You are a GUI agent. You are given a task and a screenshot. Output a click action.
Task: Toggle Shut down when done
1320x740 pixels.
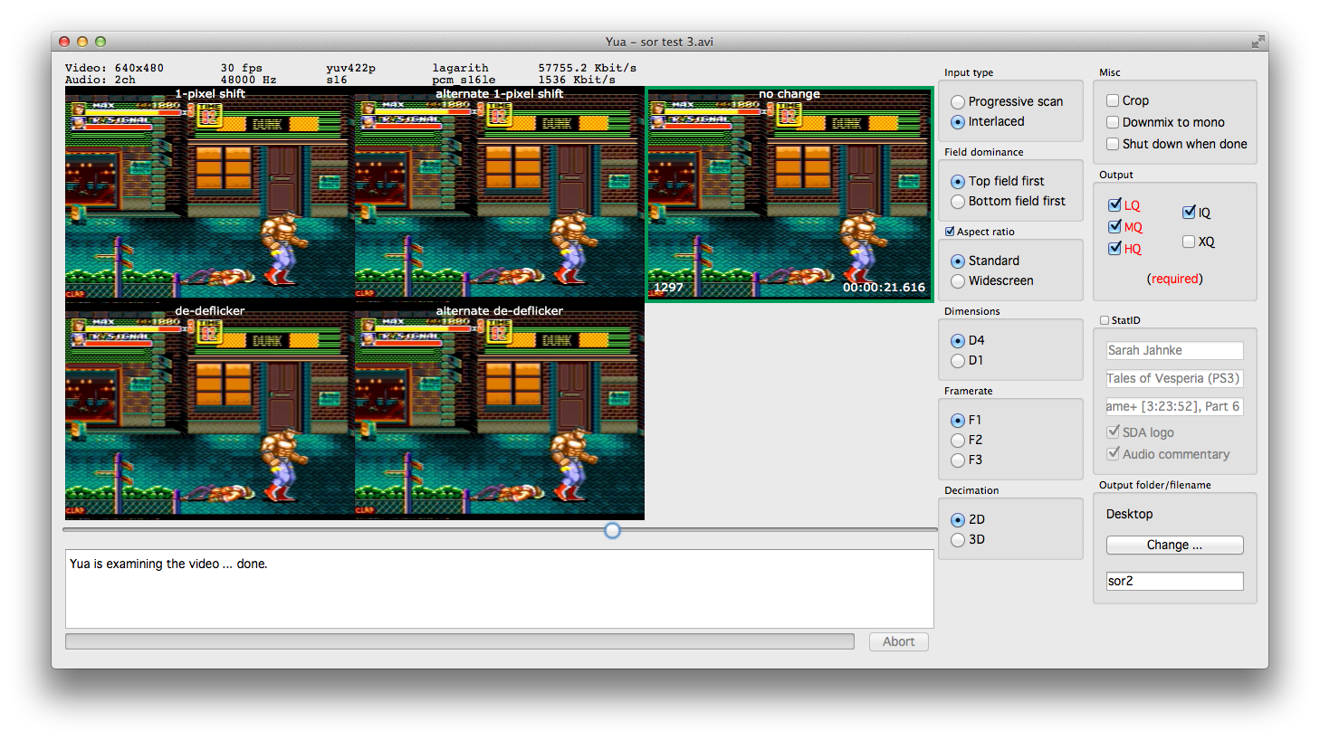[1114, 144]
